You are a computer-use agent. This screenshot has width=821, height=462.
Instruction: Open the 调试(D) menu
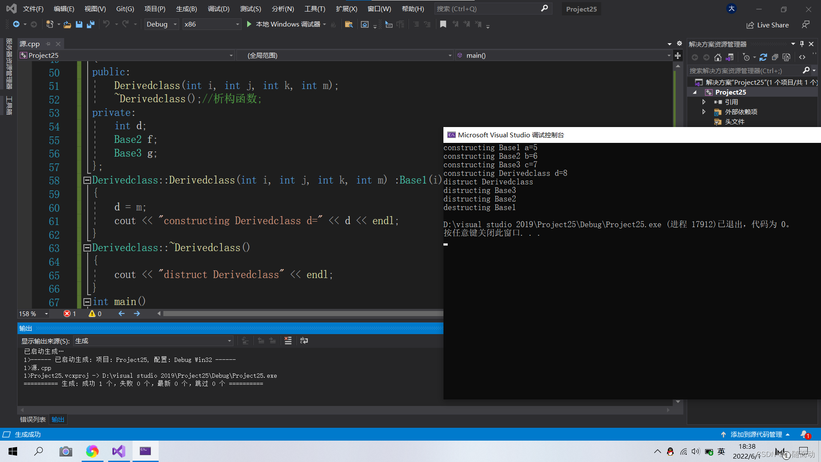(219, 9)
